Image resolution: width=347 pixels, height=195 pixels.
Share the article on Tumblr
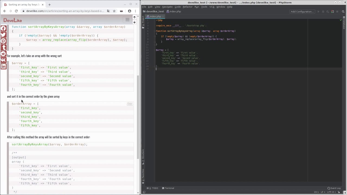(x=3, y=47)
